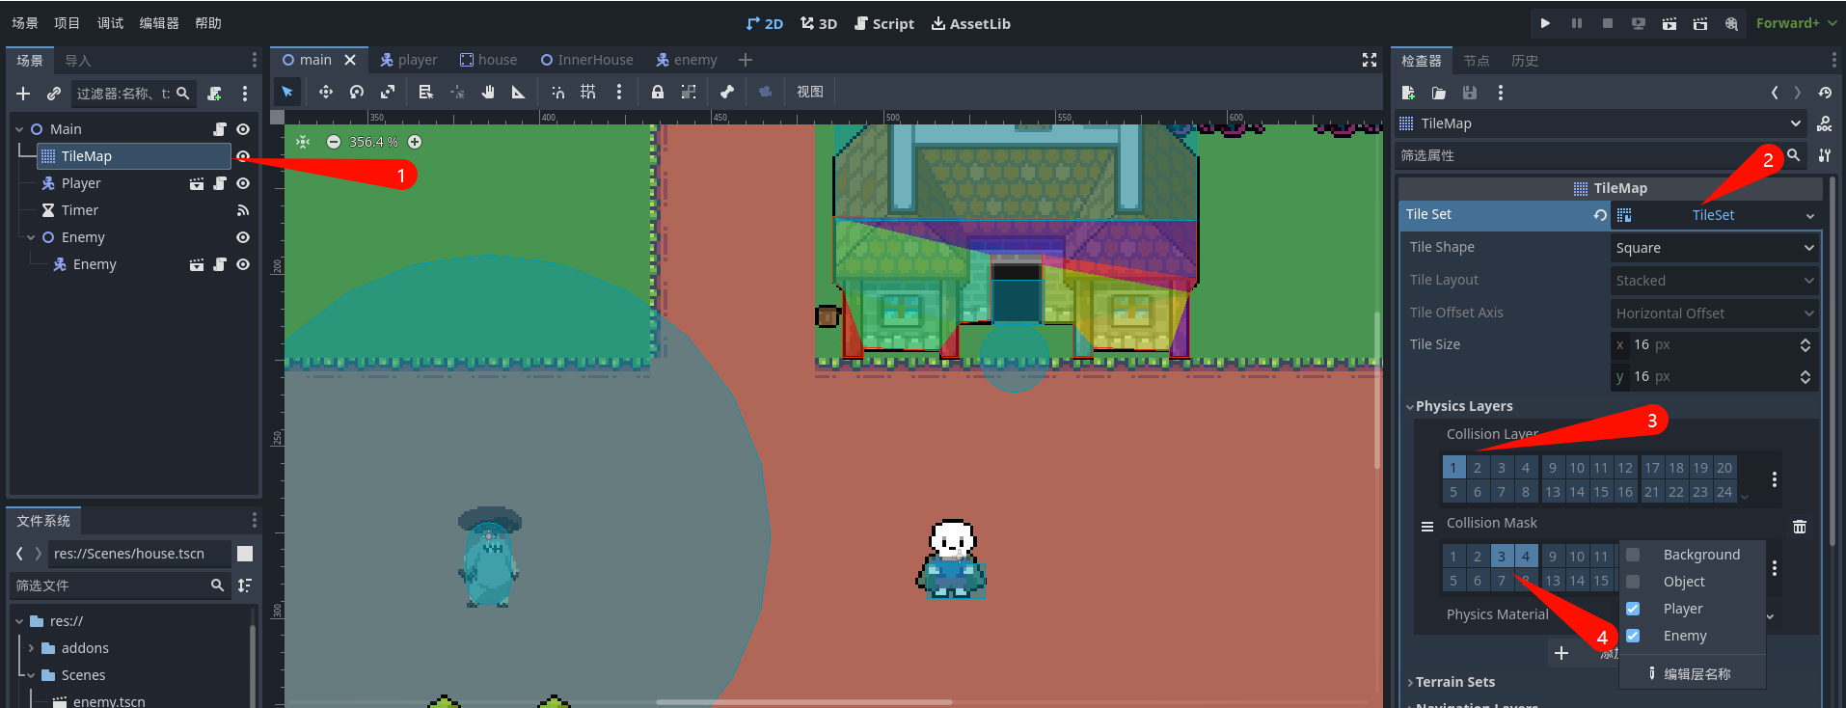The height and width of the screenshot is (708, 1846).
Task: Open the 场景 menu in menu bar
Action: point(25,23)
